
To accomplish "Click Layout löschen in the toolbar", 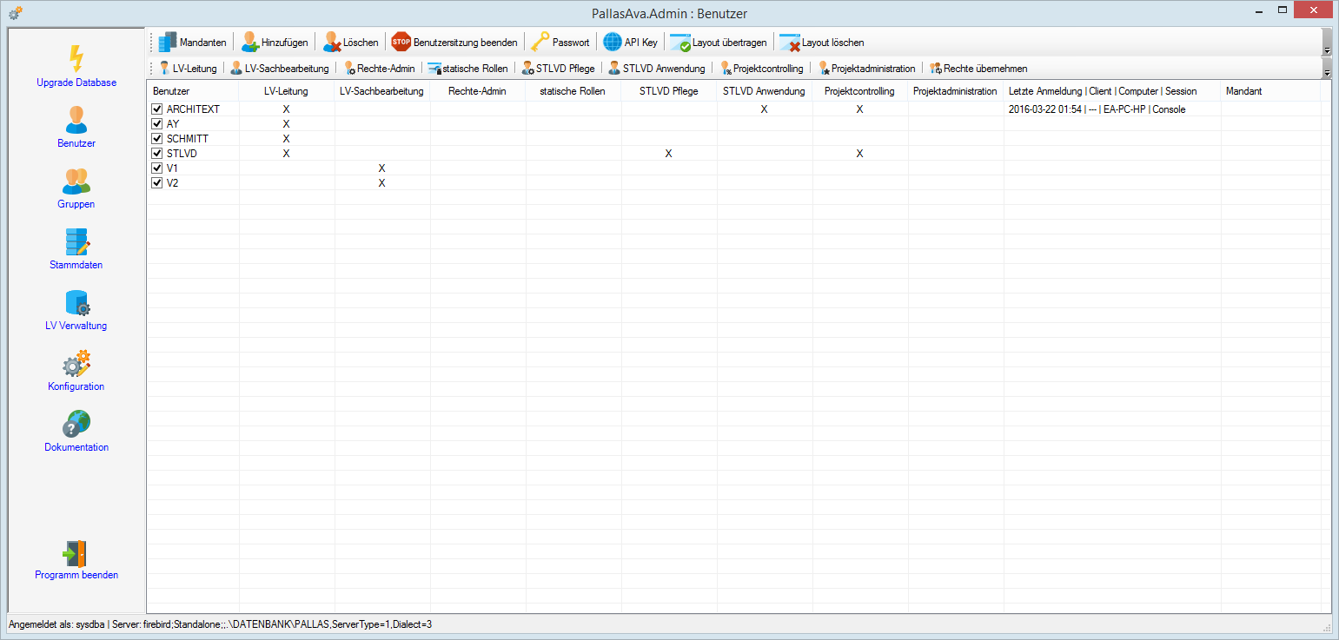I will 821,42.
